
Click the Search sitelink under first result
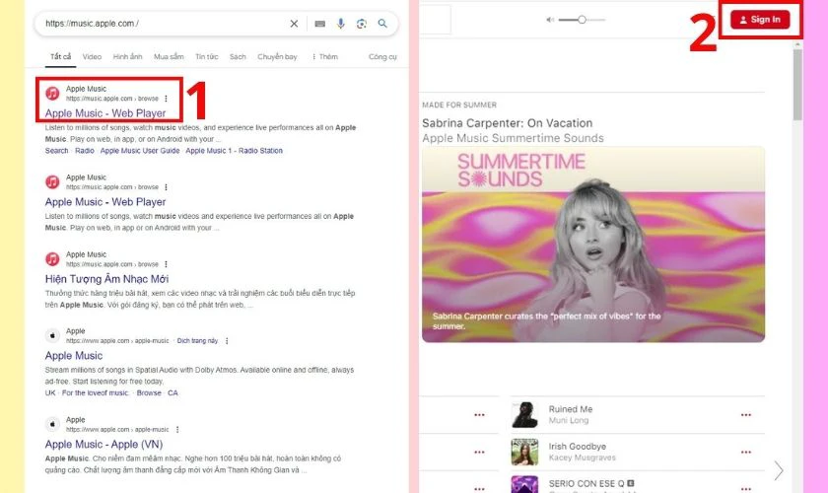[56, 151]
